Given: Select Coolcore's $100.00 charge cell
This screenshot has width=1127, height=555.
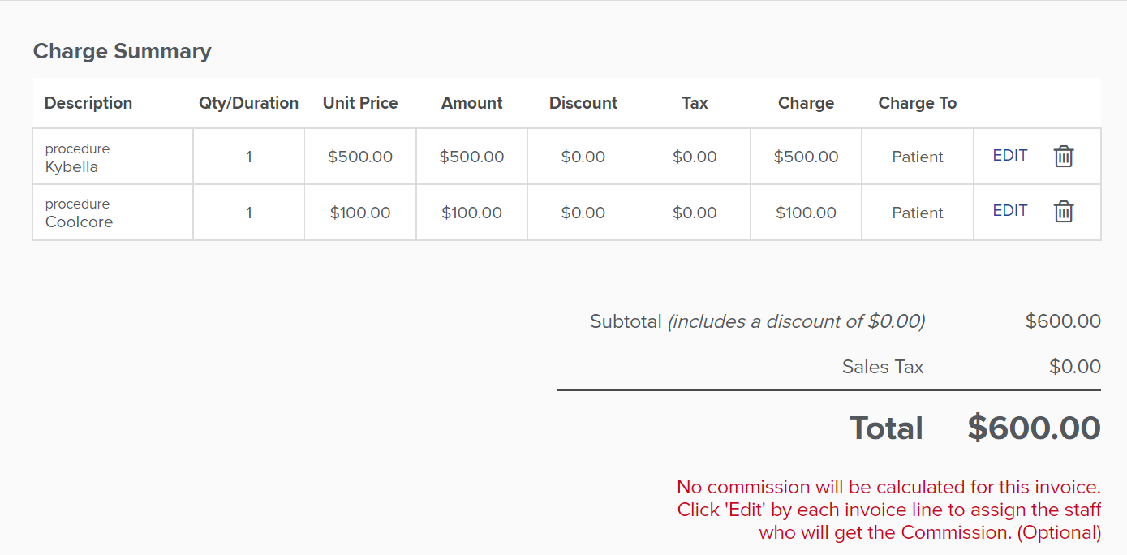Looking at the screenshot, I should (806, 213).
